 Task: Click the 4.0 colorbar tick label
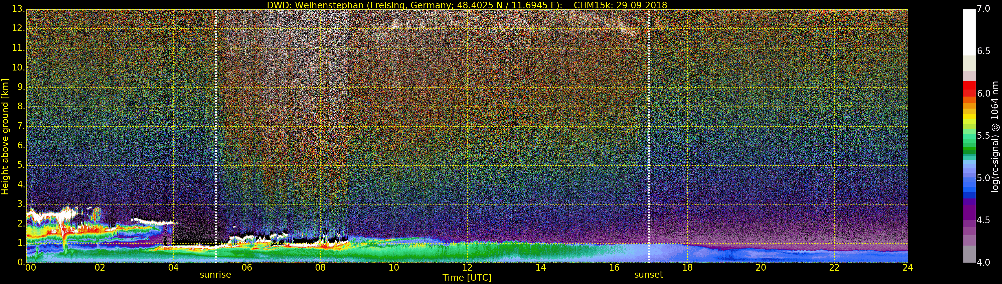tap(983, 263)
